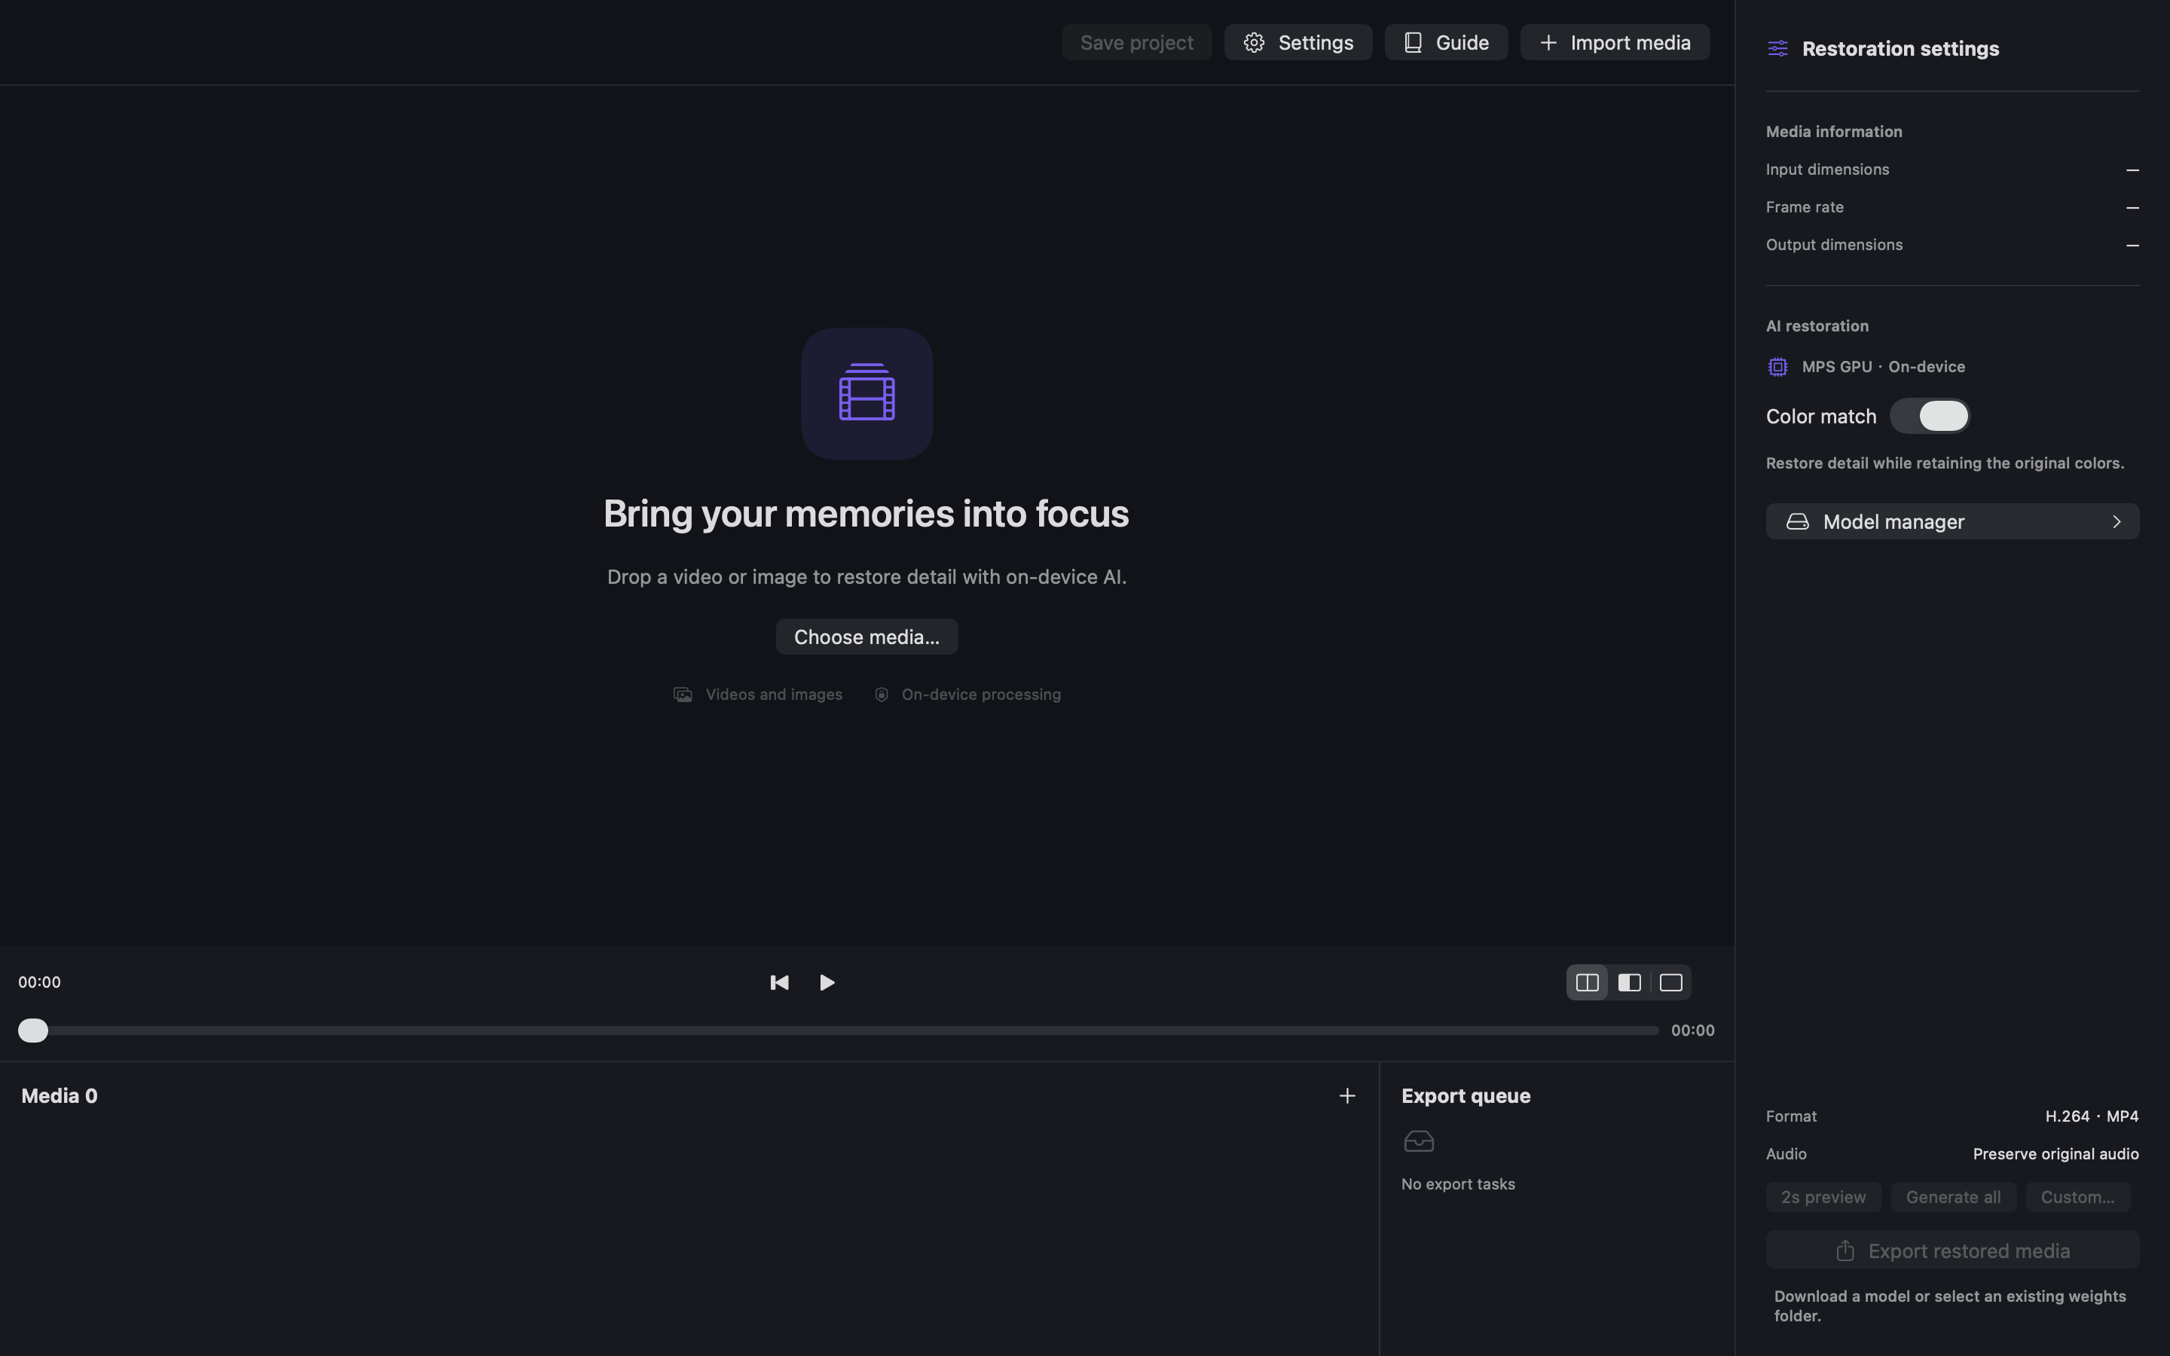This screenshot has width=2170, height=1356.
Task: Play the media preview
Action: click(x=827, y=982)
